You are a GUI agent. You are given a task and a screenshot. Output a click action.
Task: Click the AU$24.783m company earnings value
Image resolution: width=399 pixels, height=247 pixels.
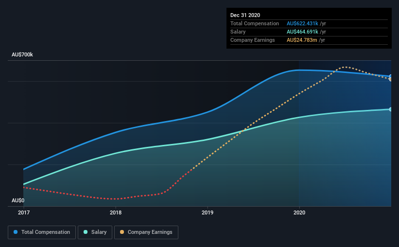(302, 40)
